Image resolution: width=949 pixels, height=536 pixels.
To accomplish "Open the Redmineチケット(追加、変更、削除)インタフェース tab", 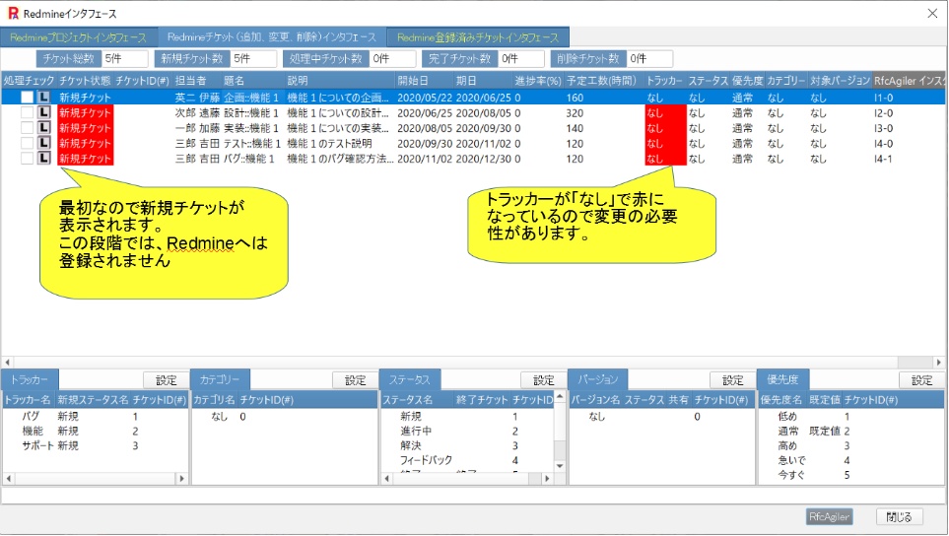I will tap(272, 37).
